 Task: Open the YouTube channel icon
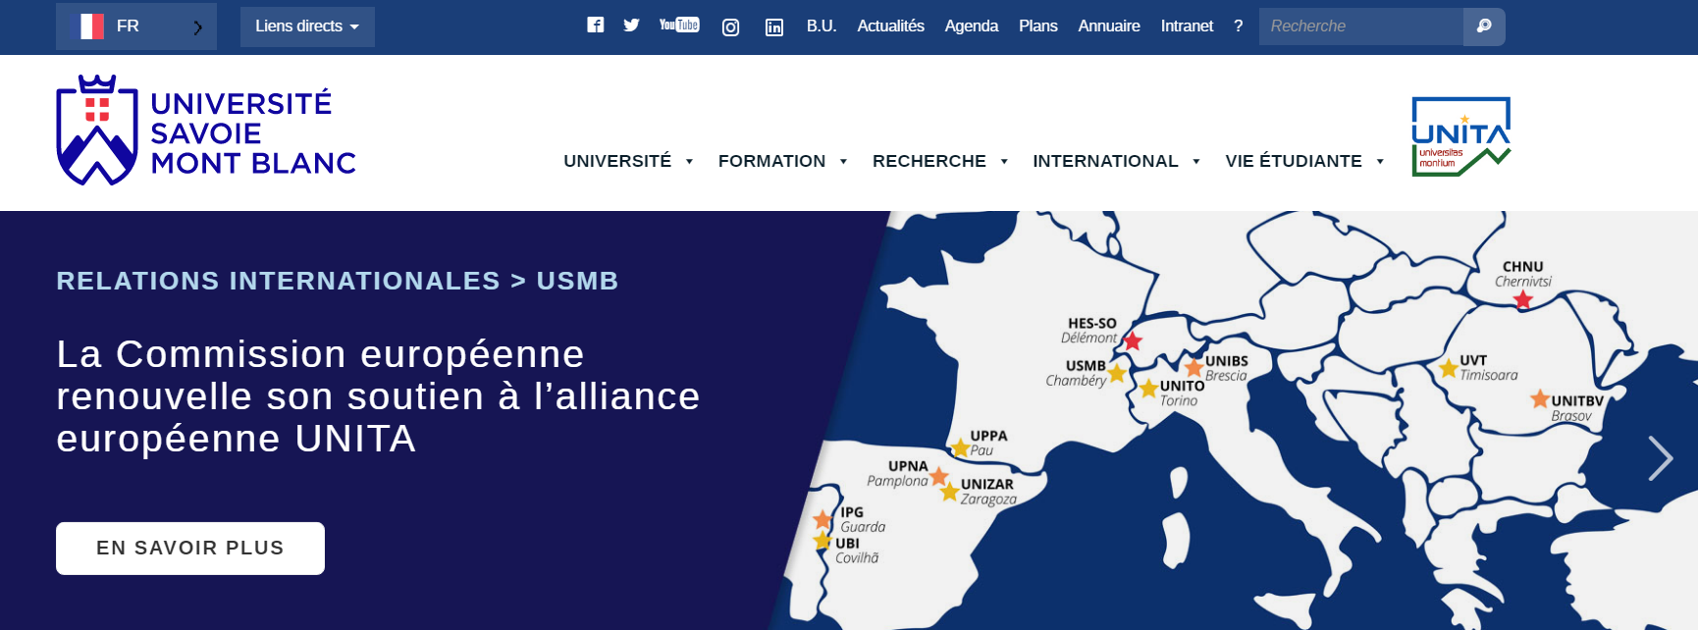tap(679, 25)
